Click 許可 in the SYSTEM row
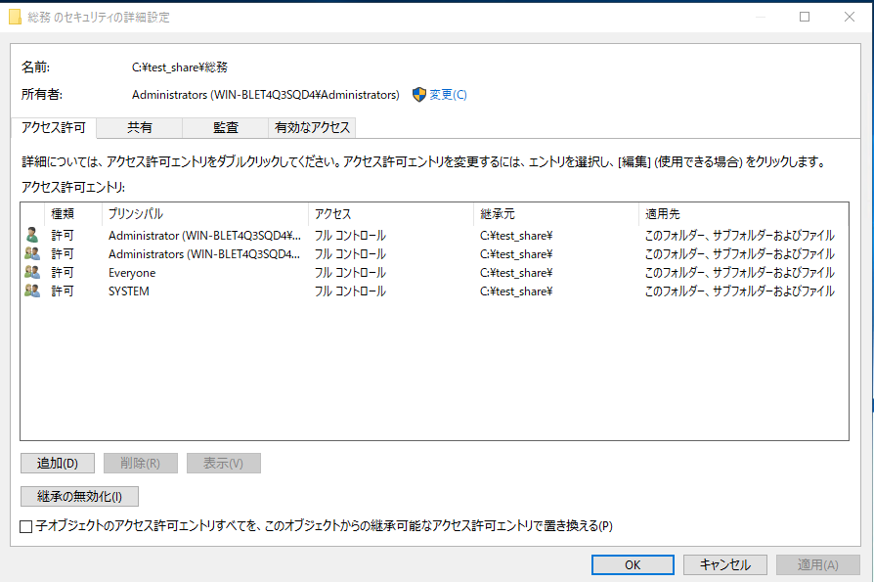The image size is (874, 582). (63, 291)
